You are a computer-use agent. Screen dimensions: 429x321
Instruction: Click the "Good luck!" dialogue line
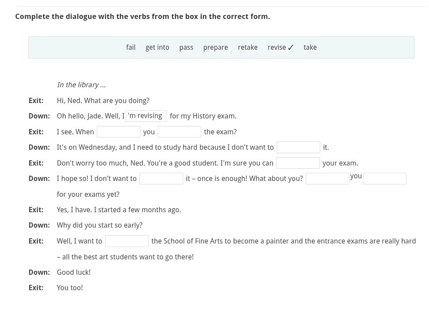tap(73, 272)
